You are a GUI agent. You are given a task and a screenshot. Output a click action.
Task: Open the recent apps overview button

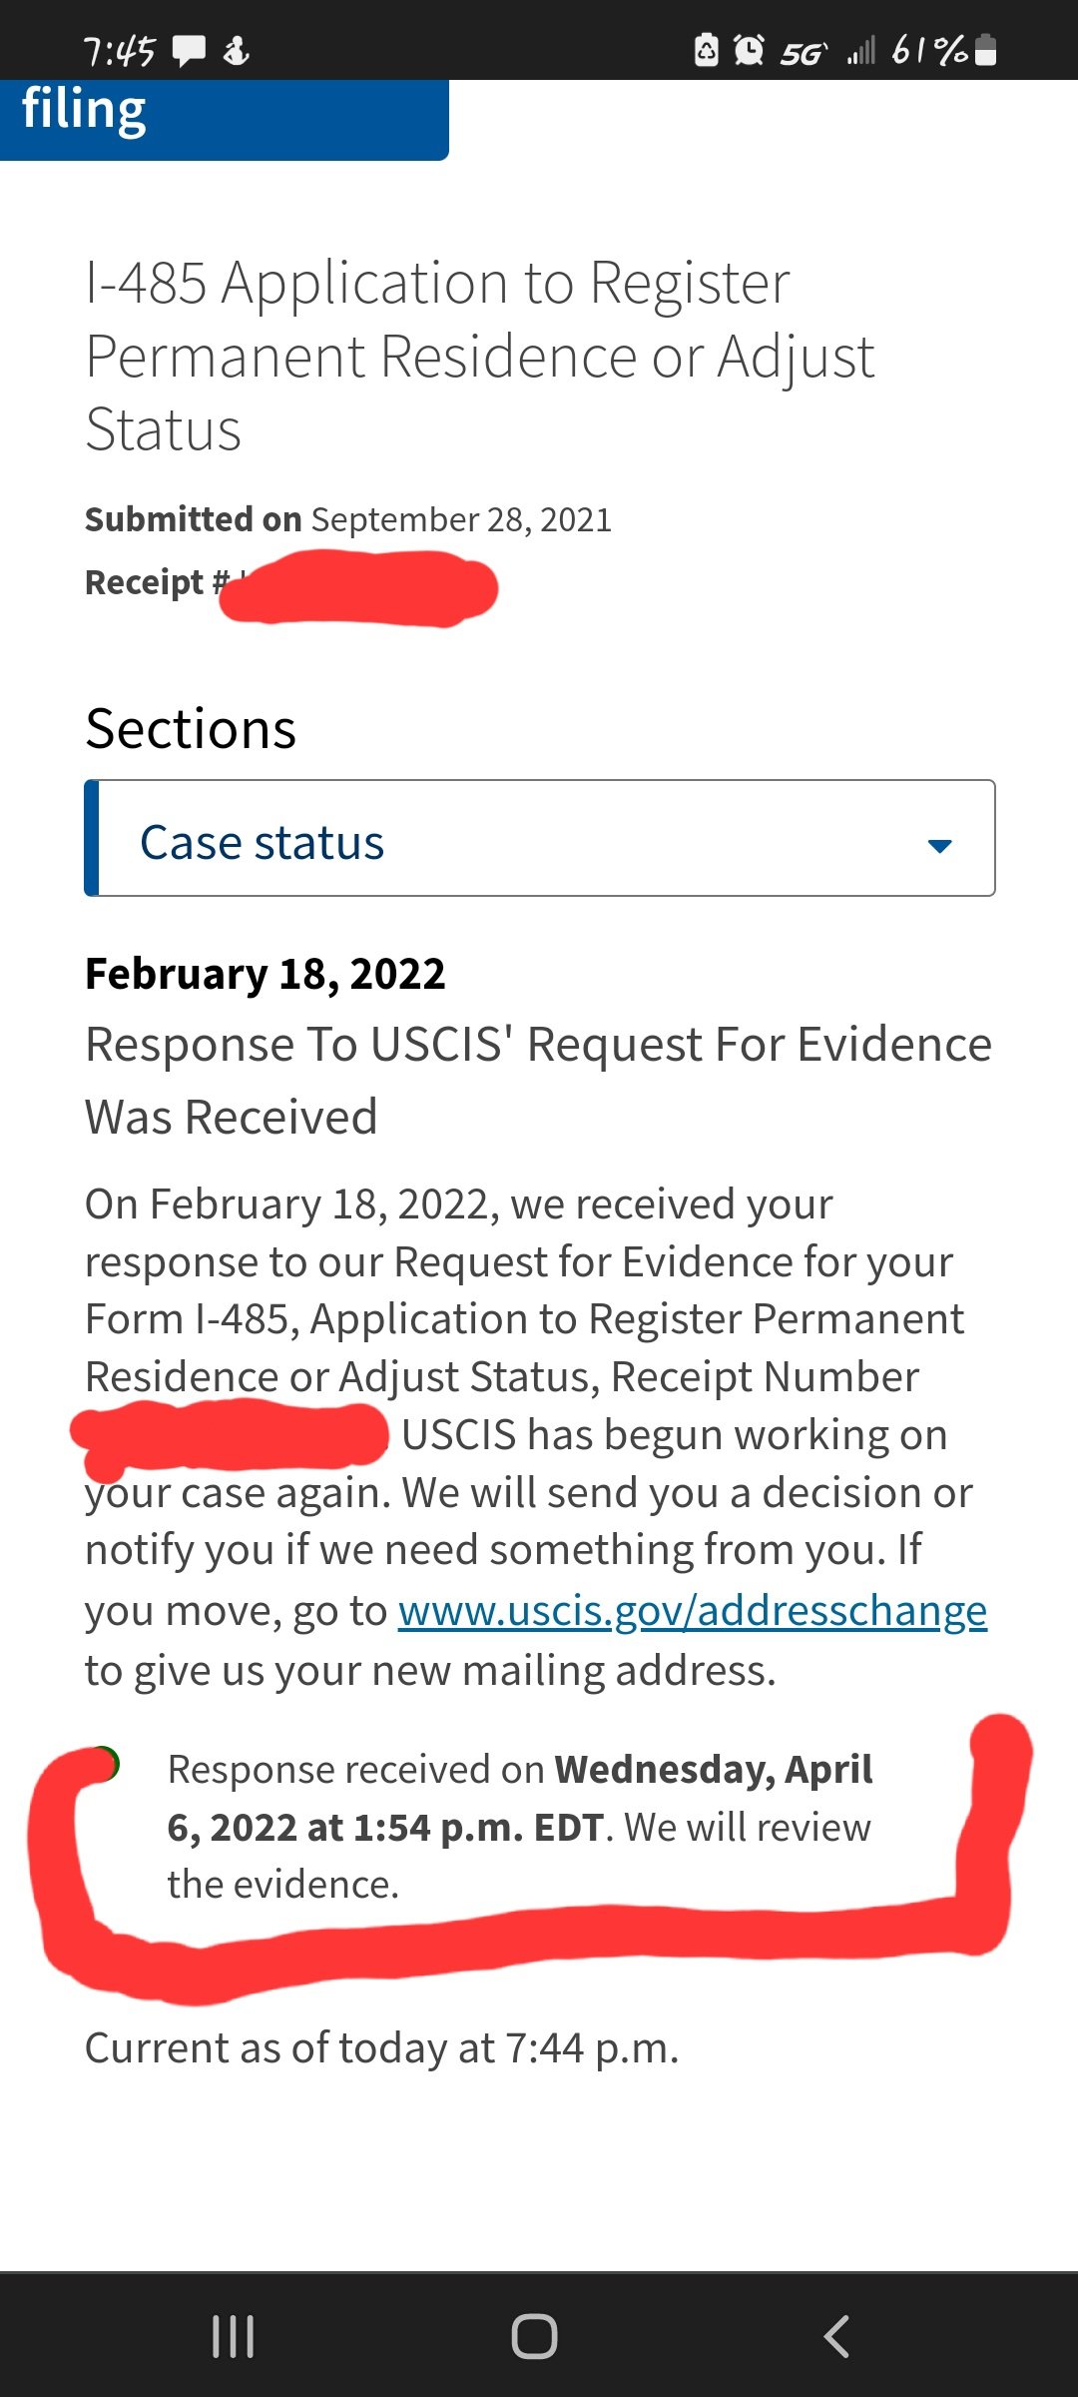pyautogui.click(x=234, y=2336)
